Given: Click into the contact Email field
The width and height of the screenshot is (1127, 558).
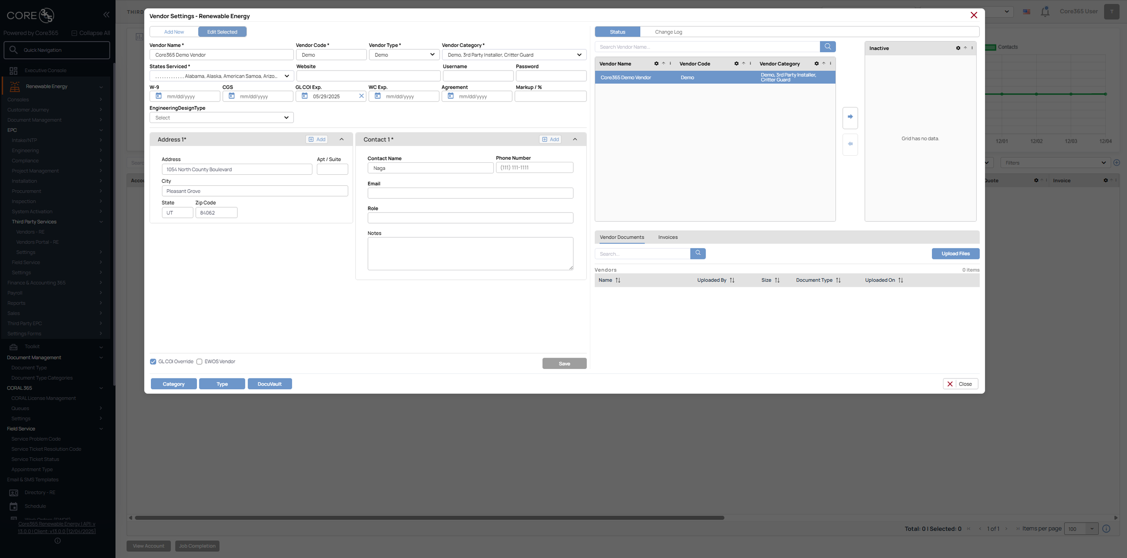Looking at the screenshot, I should (470, 193).
